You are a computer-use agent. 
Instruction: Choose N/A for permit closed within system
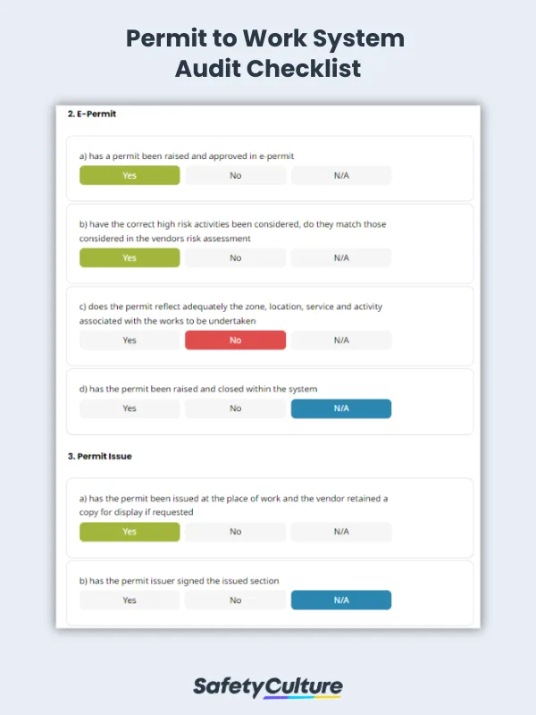[340, 408]
